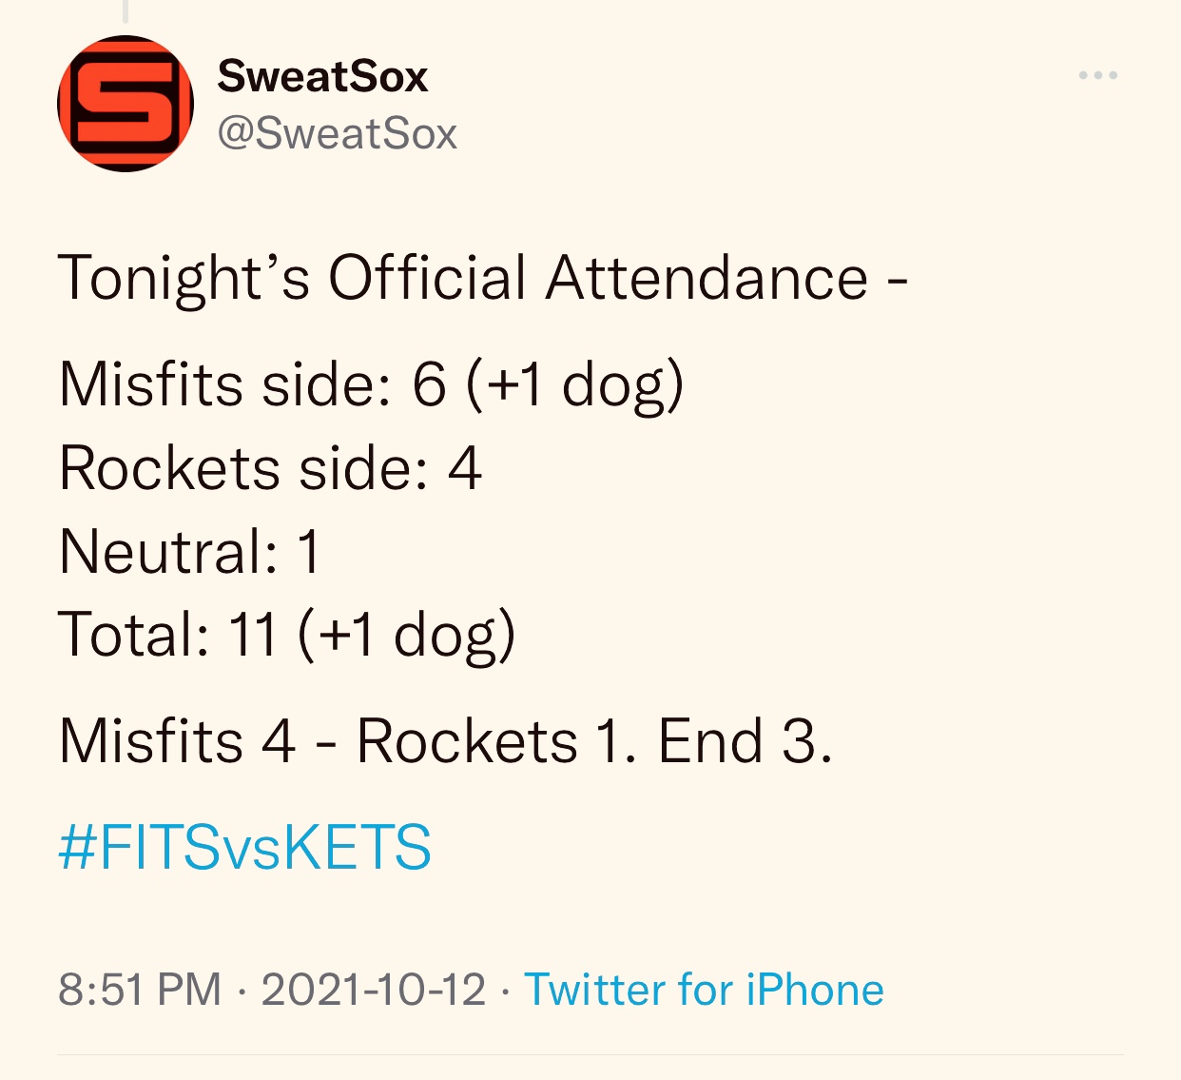The image size is (1181, 1080).
Task: Click the SweatSox display name
Action: point(322,76)
